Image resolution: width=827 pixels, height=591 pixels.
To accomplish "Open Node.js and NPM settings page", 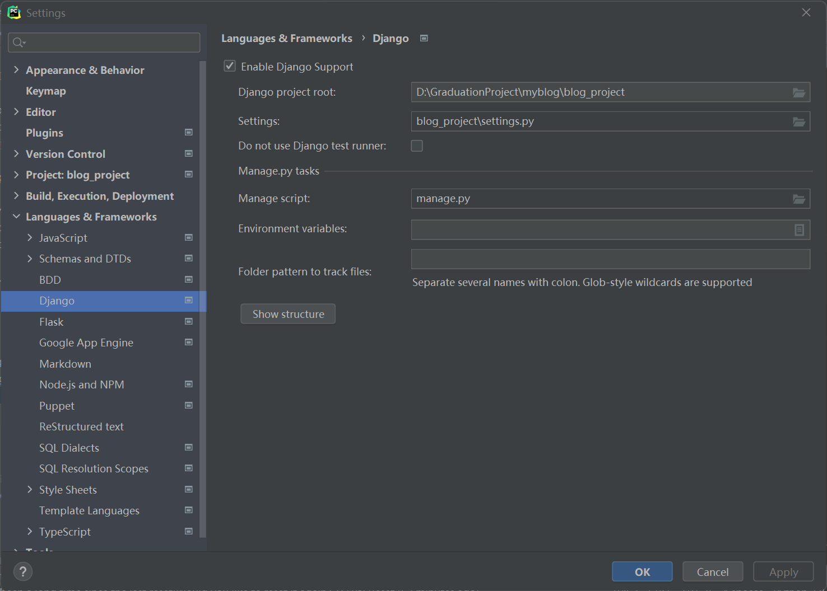I will point(82,384).
